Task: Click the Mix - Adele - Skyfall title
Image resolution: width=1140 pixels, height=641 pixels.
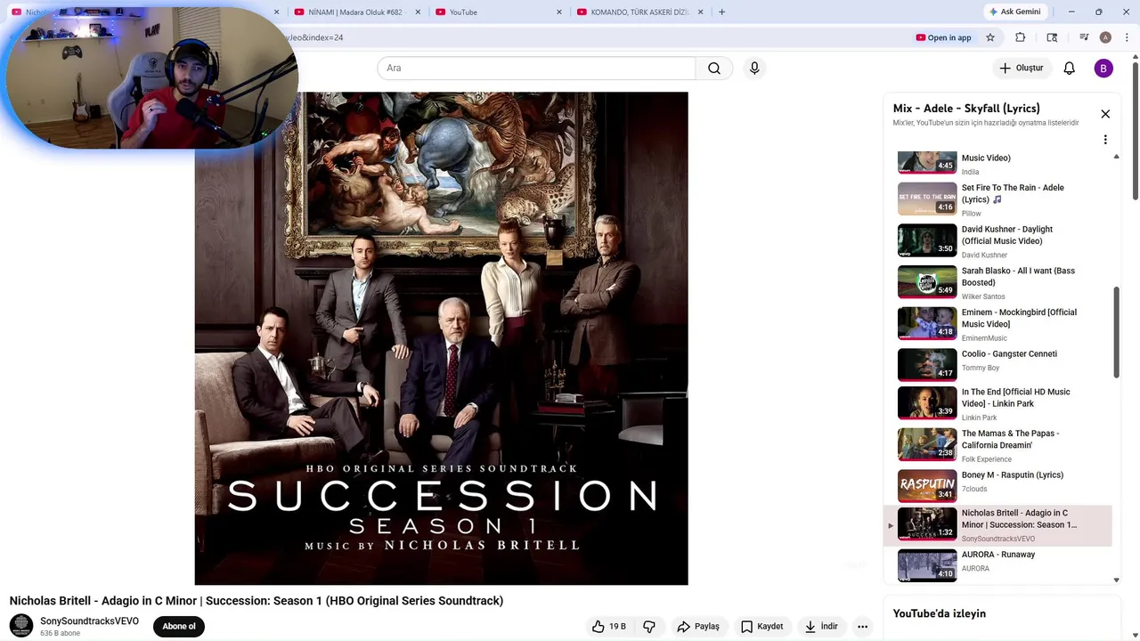Action: [966, 109]
